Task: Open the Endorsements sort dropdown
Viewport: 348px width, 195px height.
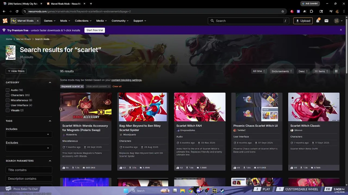Action: [282, 71]
